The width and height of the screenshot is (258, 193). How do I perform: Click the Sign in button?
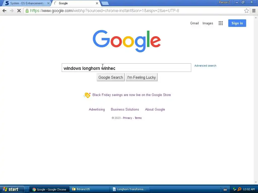coord(237,23)
